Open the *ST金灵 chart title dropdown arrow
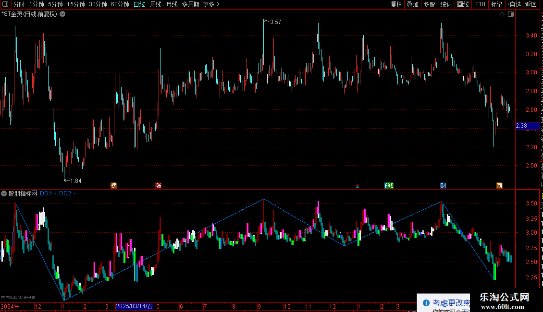Screen dimensions: 543x312 tap(62, 14)
